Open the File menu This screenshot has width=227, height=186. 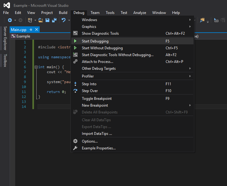click(6, 13)
